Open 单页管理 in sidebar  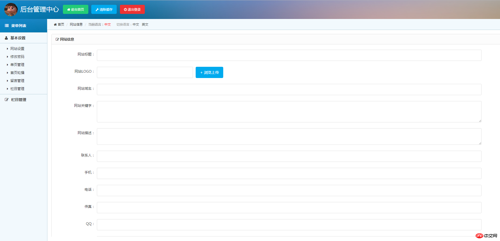[x=17, y=65]
